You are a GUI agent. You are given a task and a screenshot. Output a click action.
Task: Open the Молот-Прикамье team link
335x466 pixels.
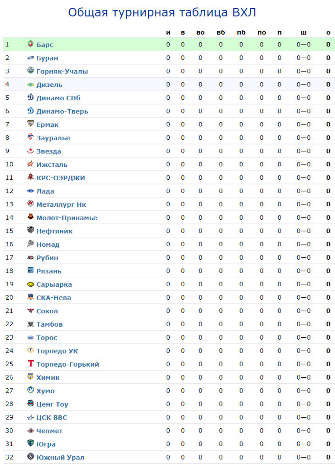(x=67, y=218)
